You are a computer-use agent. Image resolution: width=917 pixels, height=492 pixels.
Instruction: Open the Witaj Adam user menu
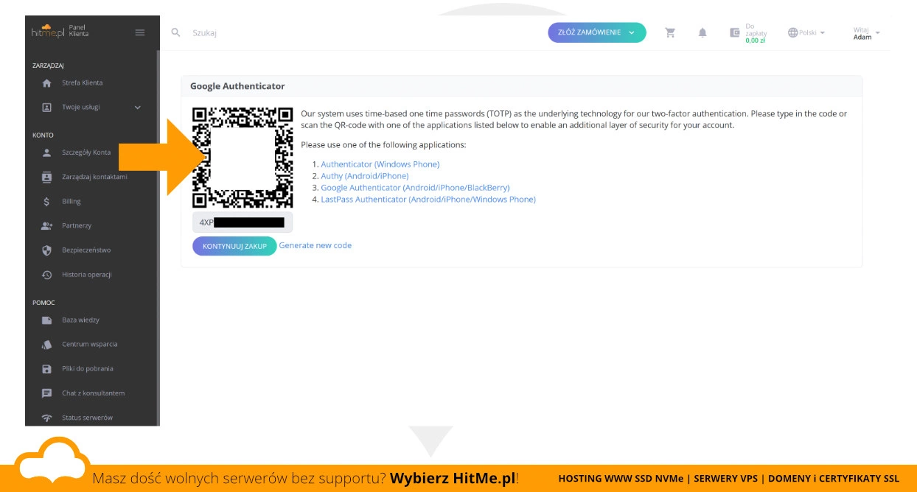click(867, 33)
